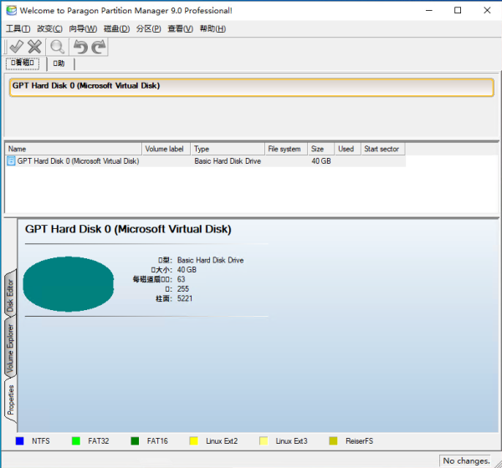
Task: Click the olive ReiserFS legend swatch
Action: click(333, 440)
